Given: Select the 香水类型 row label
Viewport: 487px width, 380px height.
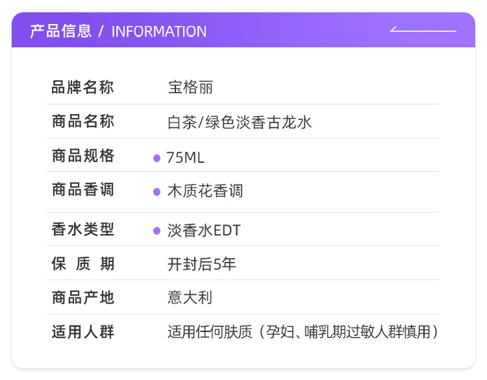Looking at the screenshot, I should pyautogui.click(x=83, y=230).
